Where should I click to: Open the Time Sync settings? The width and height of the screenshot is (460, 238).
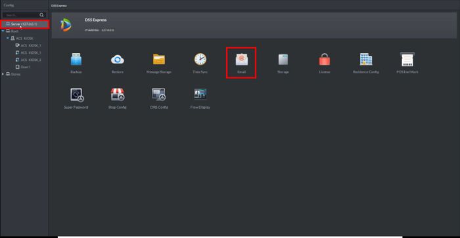click(x=200, y=63)
